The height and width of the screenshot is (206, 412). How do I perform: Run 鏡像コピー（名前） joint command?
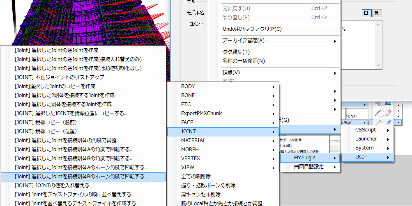[x=46, y=122]
